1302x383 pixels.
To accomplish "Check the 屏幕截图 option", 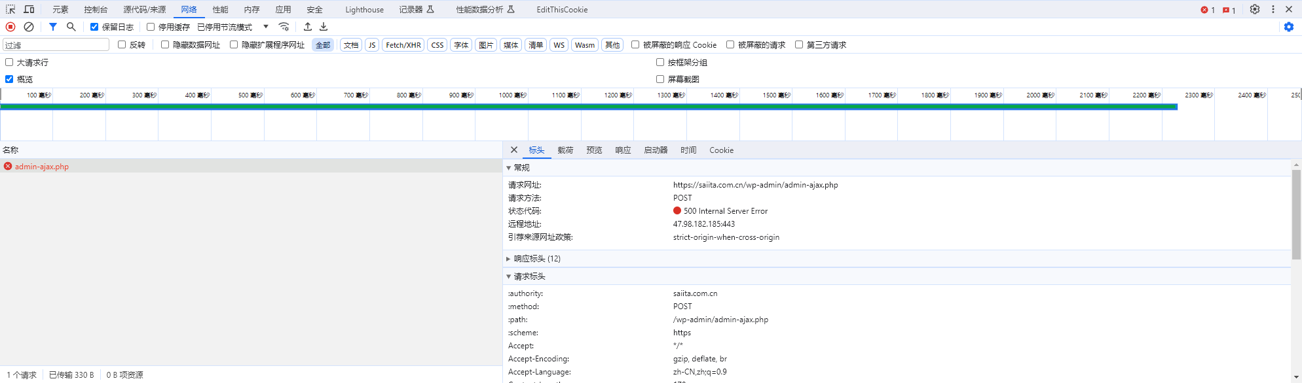I will pyautogui.click(x=660, y=79).
